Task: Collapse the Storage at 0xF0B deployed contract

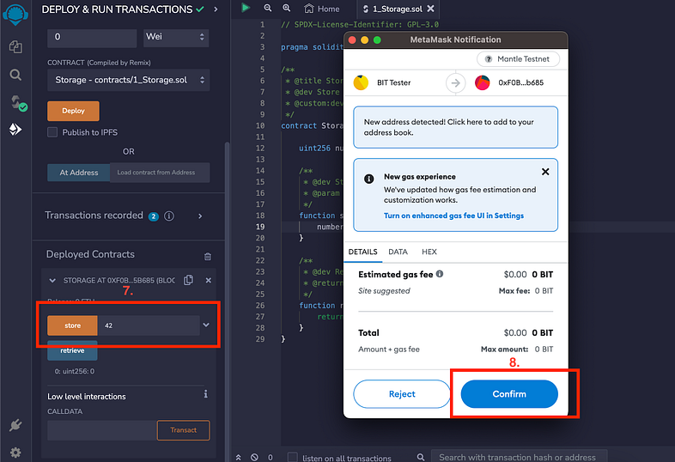Action: coord(52,280)
